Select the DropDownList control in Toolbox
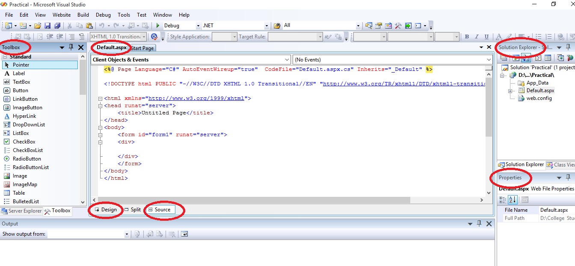 click(40, 125)
